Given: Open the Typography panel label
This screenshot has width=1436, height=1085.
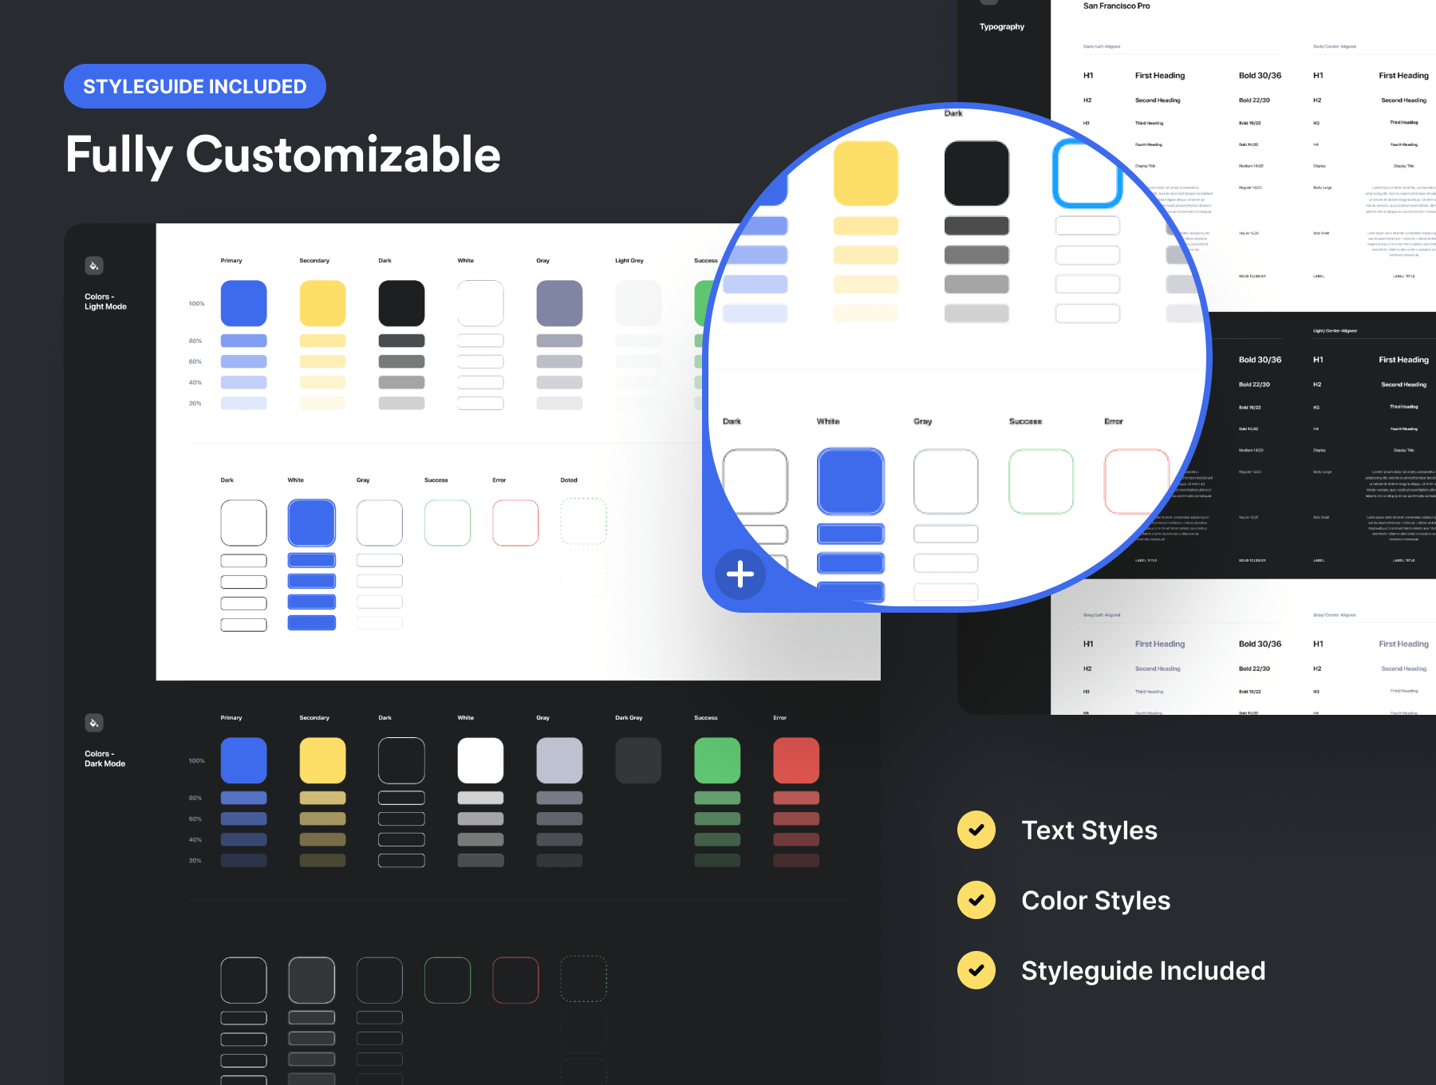Looking at the screenshot, I should pos(1002,26).
